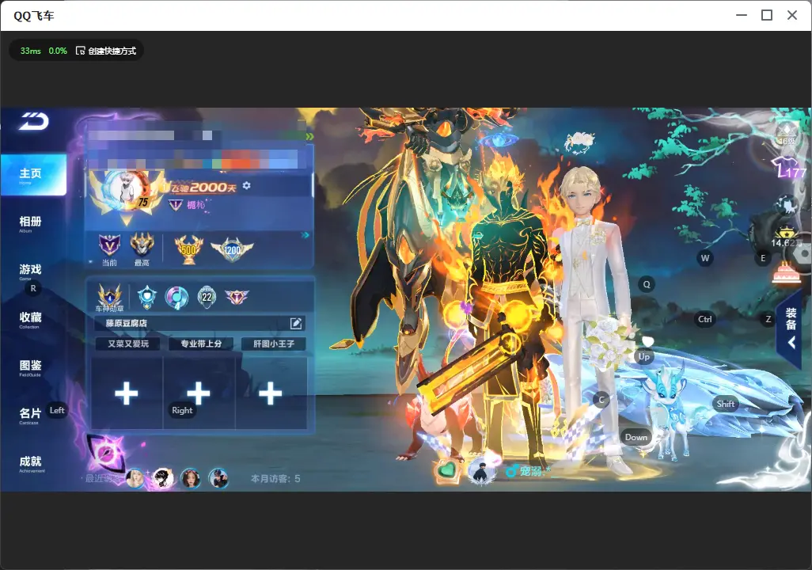This screenshot has width=812, height=570.
Task: Open the 图鉴 FieldGuide tab
Action: pyautogui.click(x=30, y=367)
